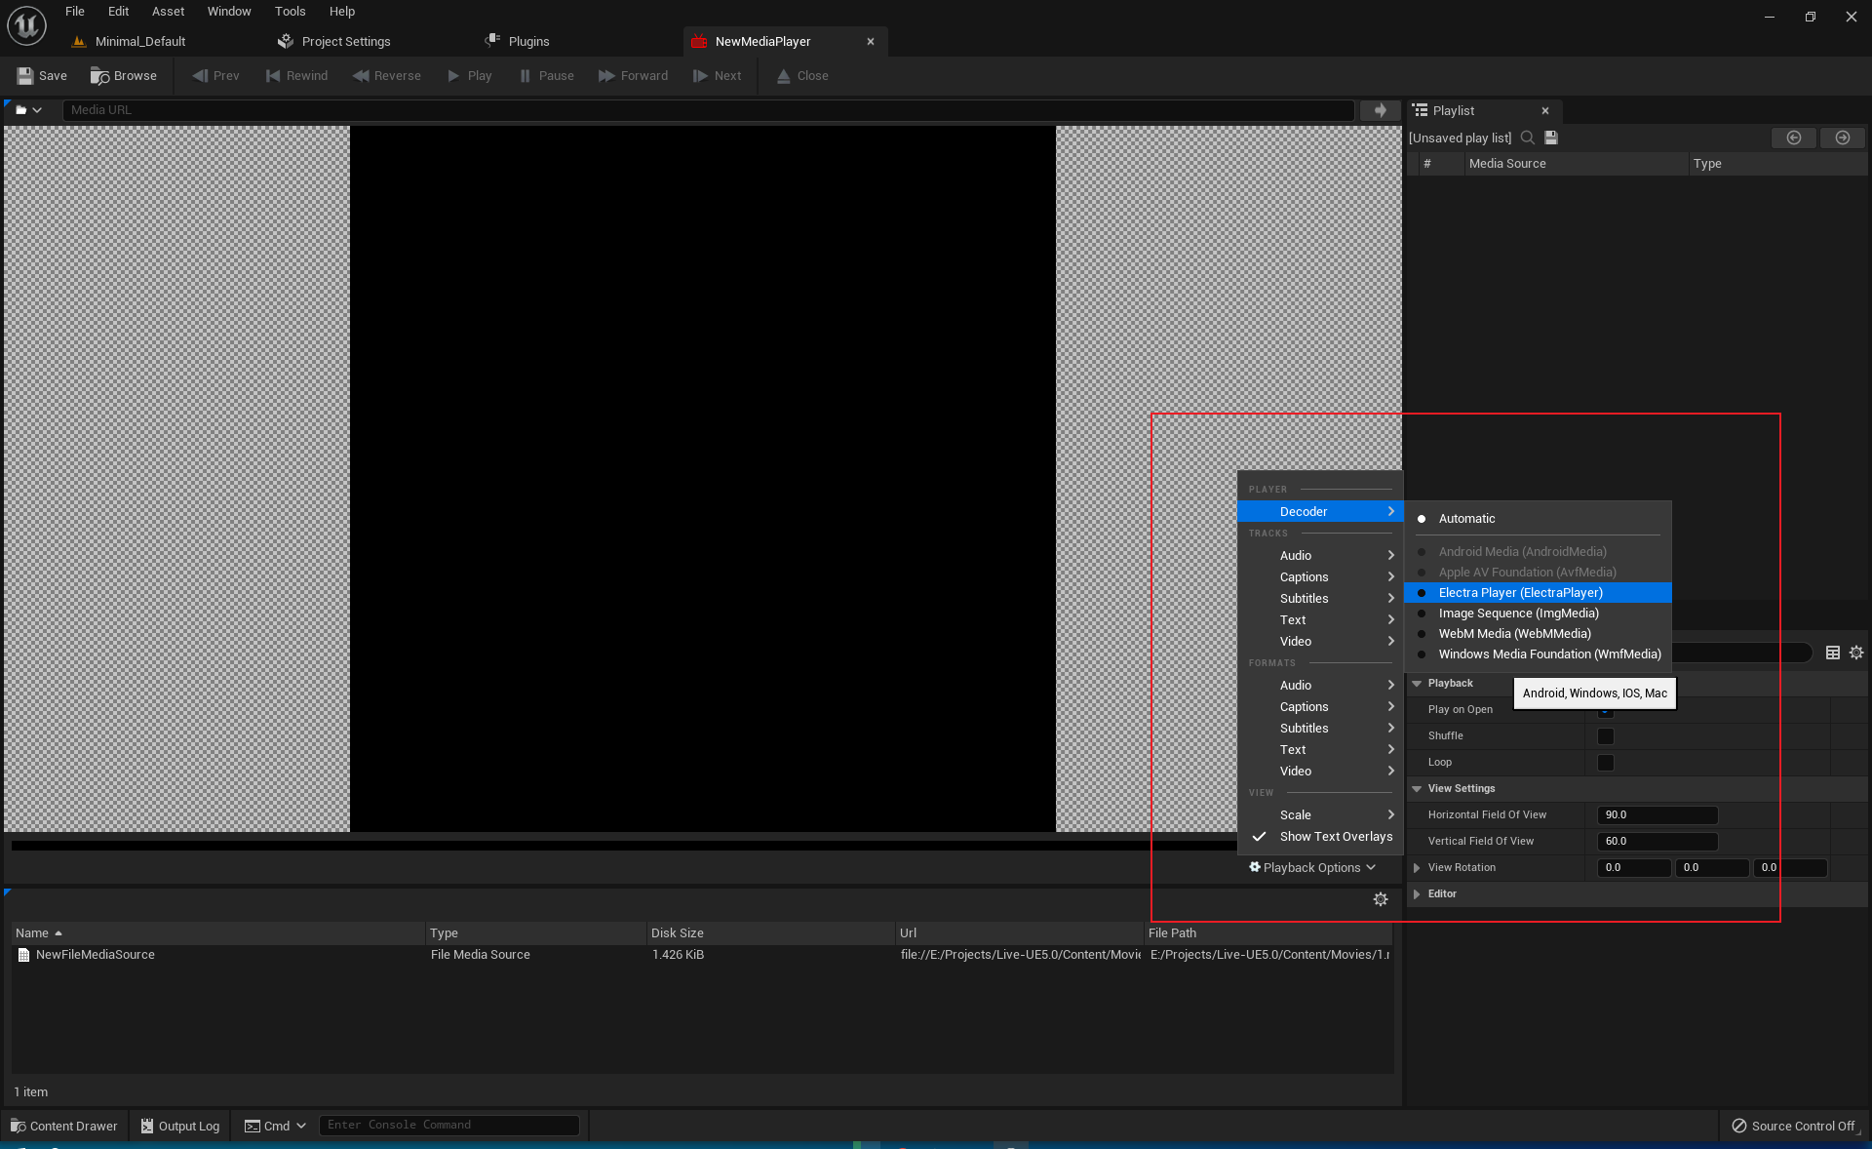
Task: Open the Playback Options dropdown
Action: tap(1311, 868)
